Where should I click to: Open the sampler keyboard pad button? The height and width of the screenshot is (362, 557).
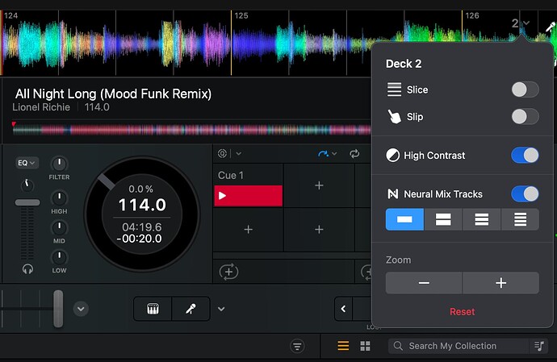tap(153, 309)
